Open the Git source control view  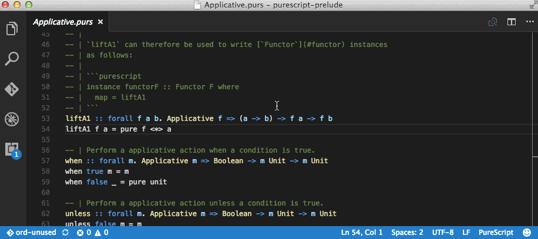point(12,89)
